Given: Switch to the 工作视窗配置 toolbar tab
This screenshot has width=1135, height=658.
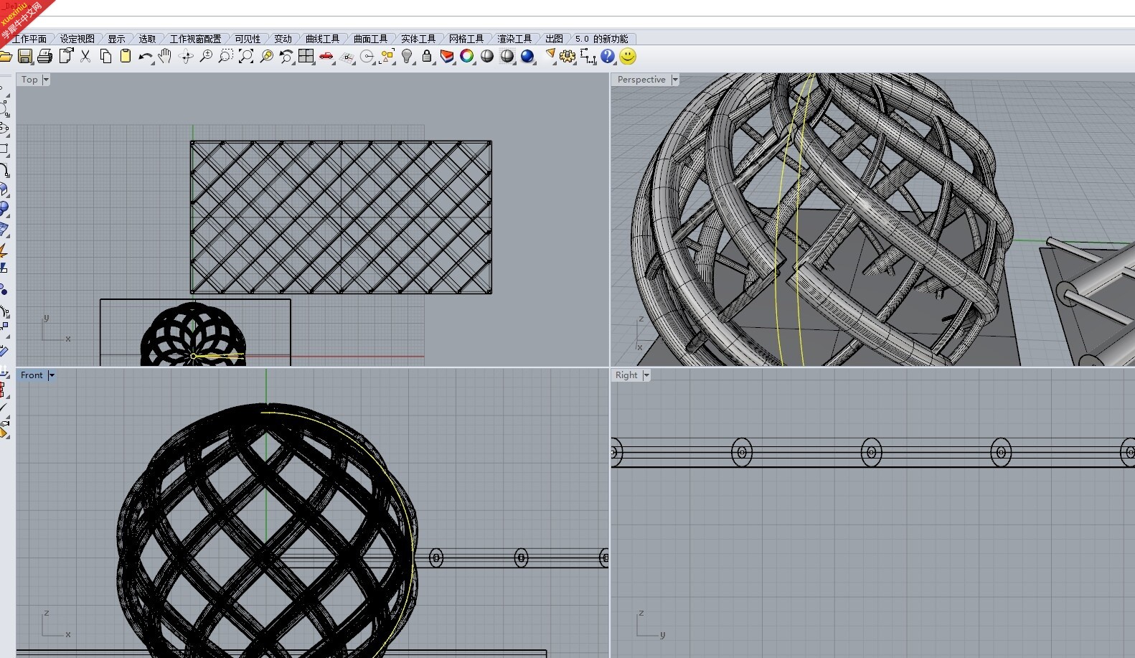Looking at the screenshot, I should (195, 39).
